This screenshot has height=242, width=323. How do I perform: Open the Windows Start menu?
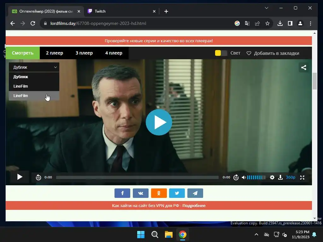[x=141, y=234]
